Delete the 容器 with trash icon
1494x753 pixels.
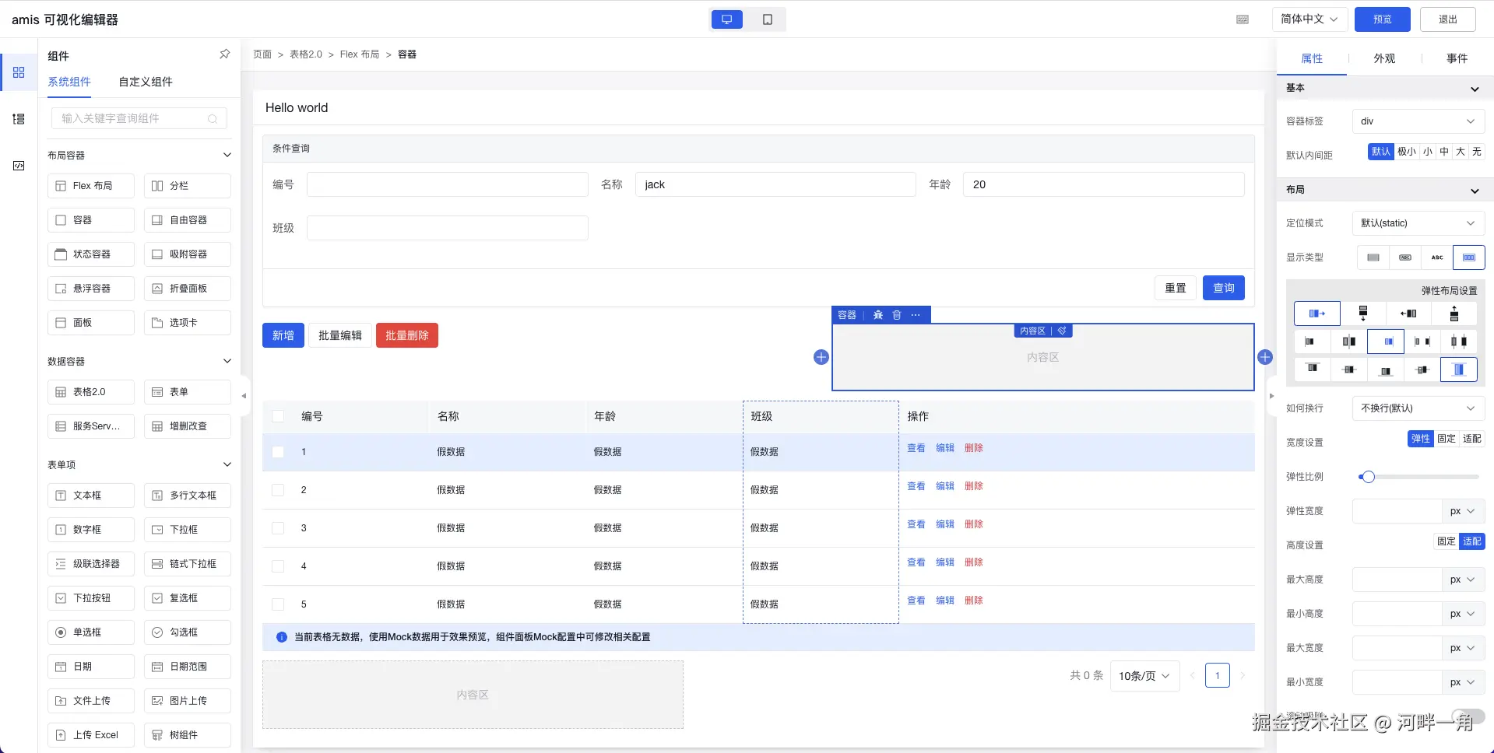click(x=897, y=315)
